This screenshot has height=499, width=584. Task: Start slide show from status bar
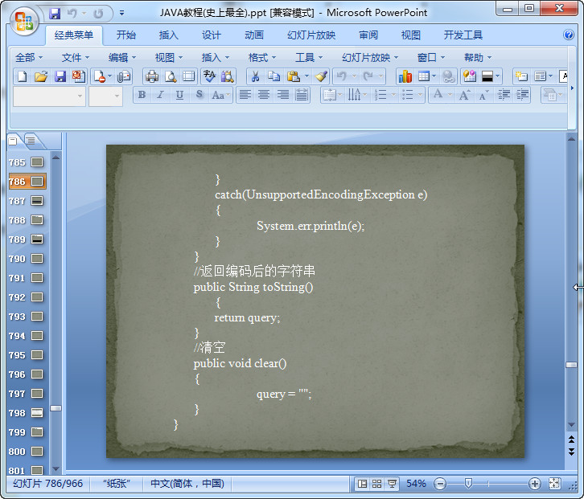click(x=392, y=484)
